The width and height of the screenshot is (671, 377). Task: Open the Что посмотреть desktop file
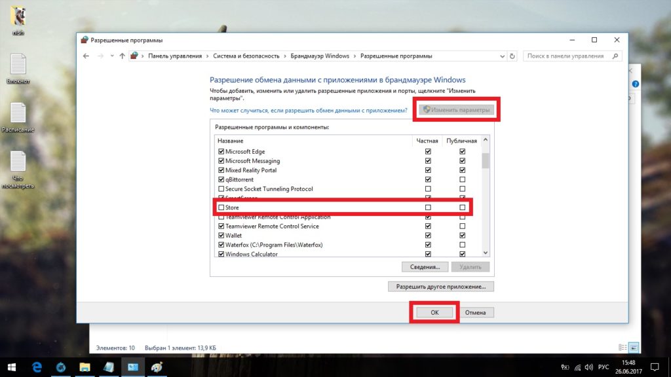18,170
